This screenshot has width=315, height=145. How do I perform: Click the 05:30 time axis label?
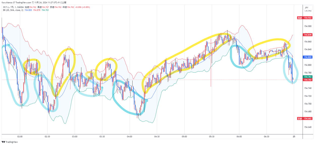[x=212, y=136]
